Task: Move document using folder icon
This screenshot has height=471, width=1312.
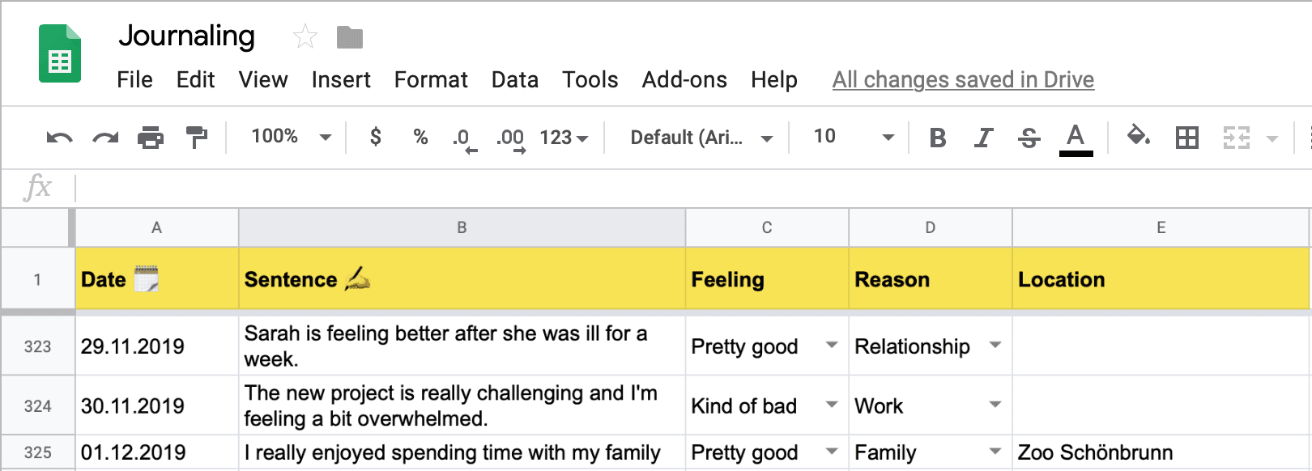Action: (x=350, y=37)
